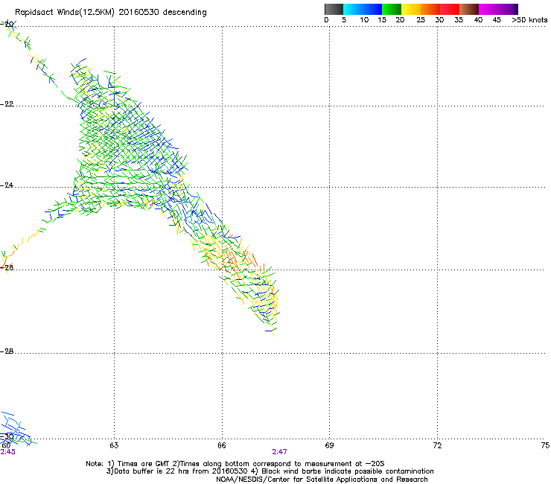Screen dimensions: 551x484
Task: Click the cyan wind barbs near the -30 latitude label
Action: coord(16,427)
